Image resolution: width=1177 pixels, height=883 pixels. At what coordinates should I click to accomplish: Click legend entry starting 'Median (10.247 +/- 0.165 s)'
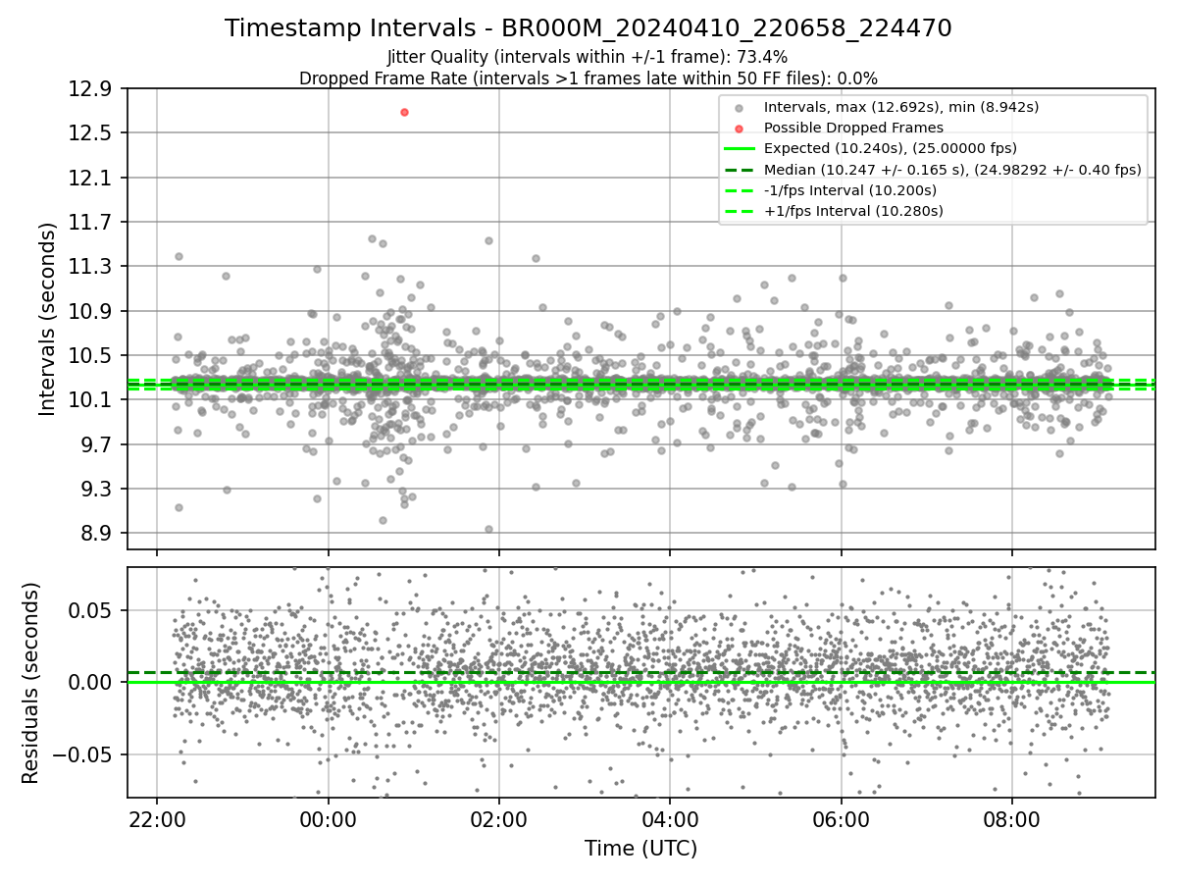tap(952, 170)
